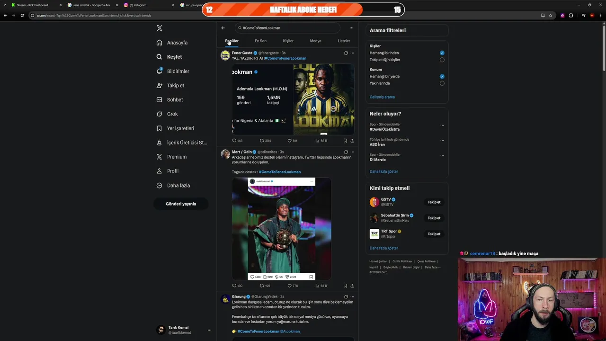Click the #ComeToFenerLookman search field
This screenshot has width=606, height=341.
287,28
